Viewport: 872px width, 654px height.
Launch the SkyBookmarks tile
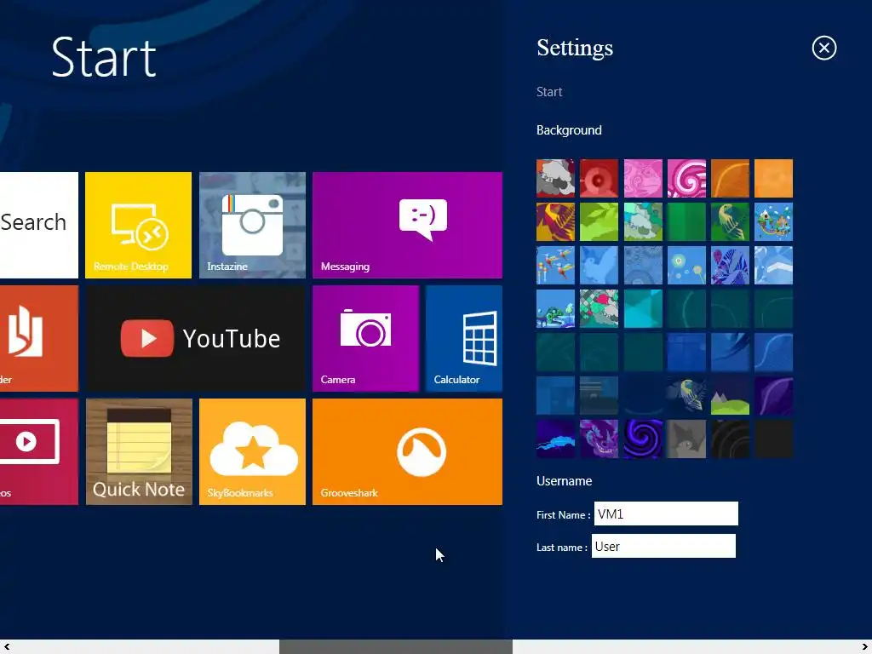252,451
